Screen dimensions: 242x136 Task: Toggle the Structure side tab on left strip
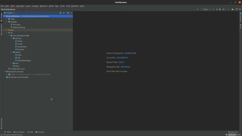2,29
